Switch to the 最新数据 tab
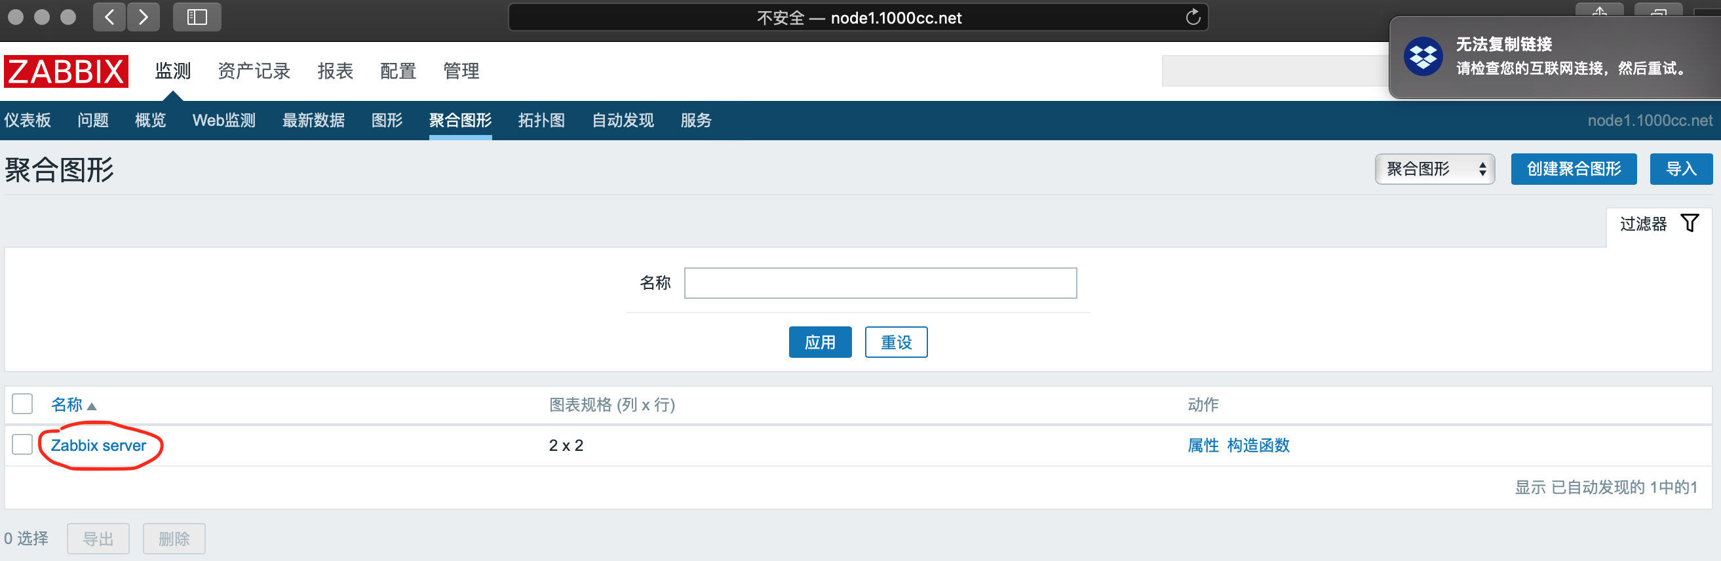The width and height of the screenshot is (1721, 561). (313, 120)
